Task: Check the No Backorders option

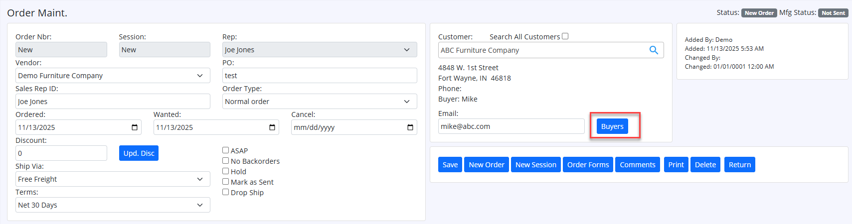Action: [226, 161]
